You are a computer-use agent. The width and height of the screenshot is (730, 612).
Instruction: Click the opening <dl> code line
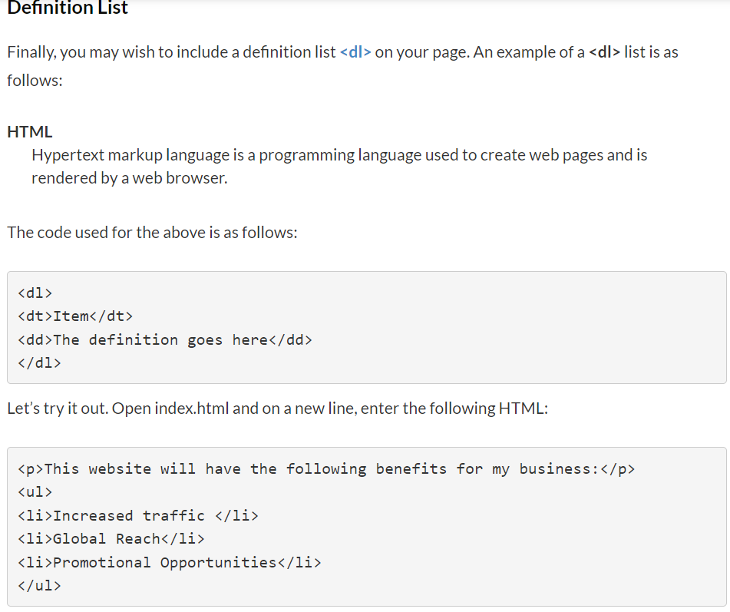[x=35, y=293]
